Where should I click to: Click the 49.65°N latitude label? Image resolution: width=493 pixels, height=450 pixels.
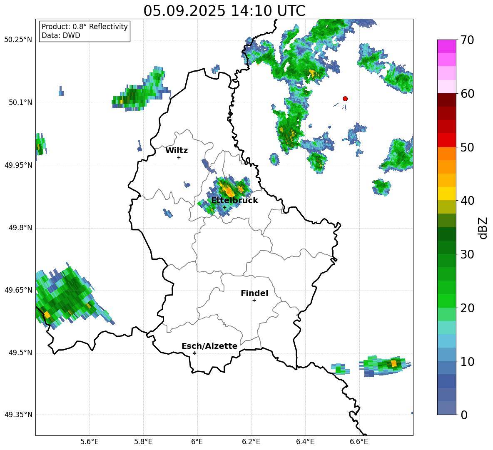[18, 290]
